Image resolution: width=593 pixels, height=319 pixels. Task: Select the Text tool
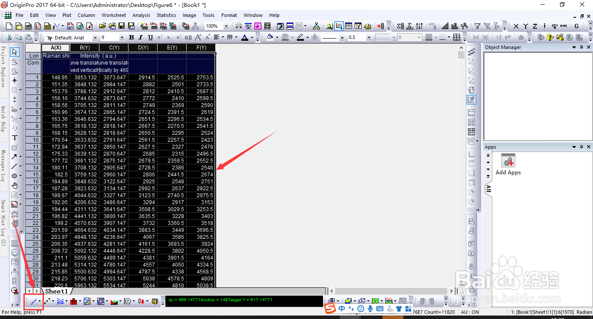pyautogui.click(x=15, y=138)
